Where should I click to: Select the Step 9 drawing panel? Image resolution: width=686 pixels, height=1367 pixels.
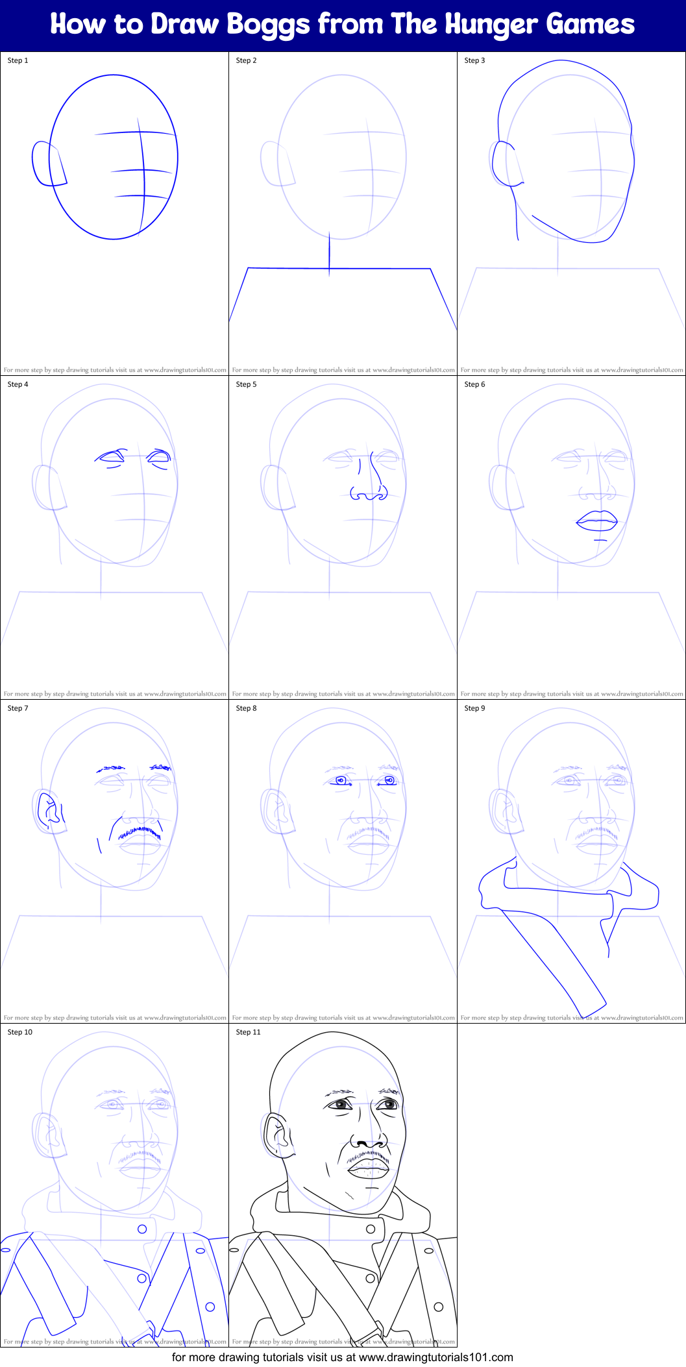[571, 861]
